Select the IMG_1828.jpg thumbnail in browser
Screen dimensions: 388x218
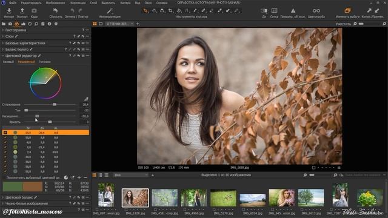(x=135, y=198)
